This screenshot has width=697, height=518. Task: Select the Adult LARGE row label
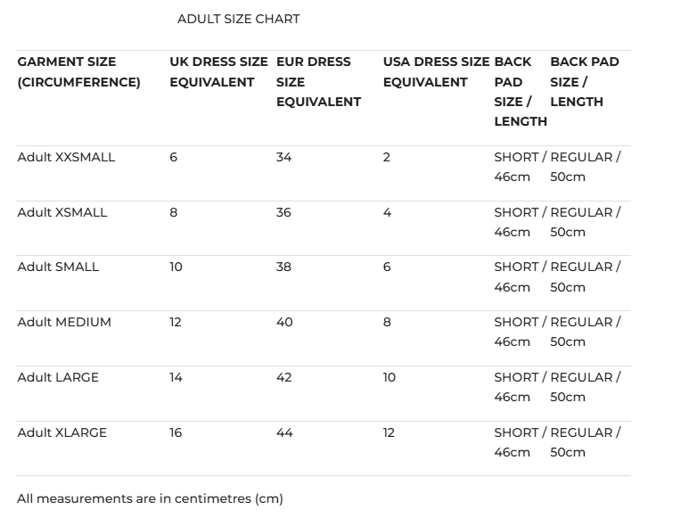point(58,377)
